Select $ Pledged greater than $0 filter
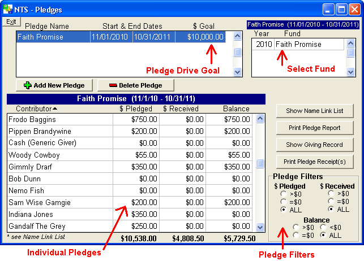The height and width of the screenshot is (261, 364). pyautogui.click(x=284, y=194)
